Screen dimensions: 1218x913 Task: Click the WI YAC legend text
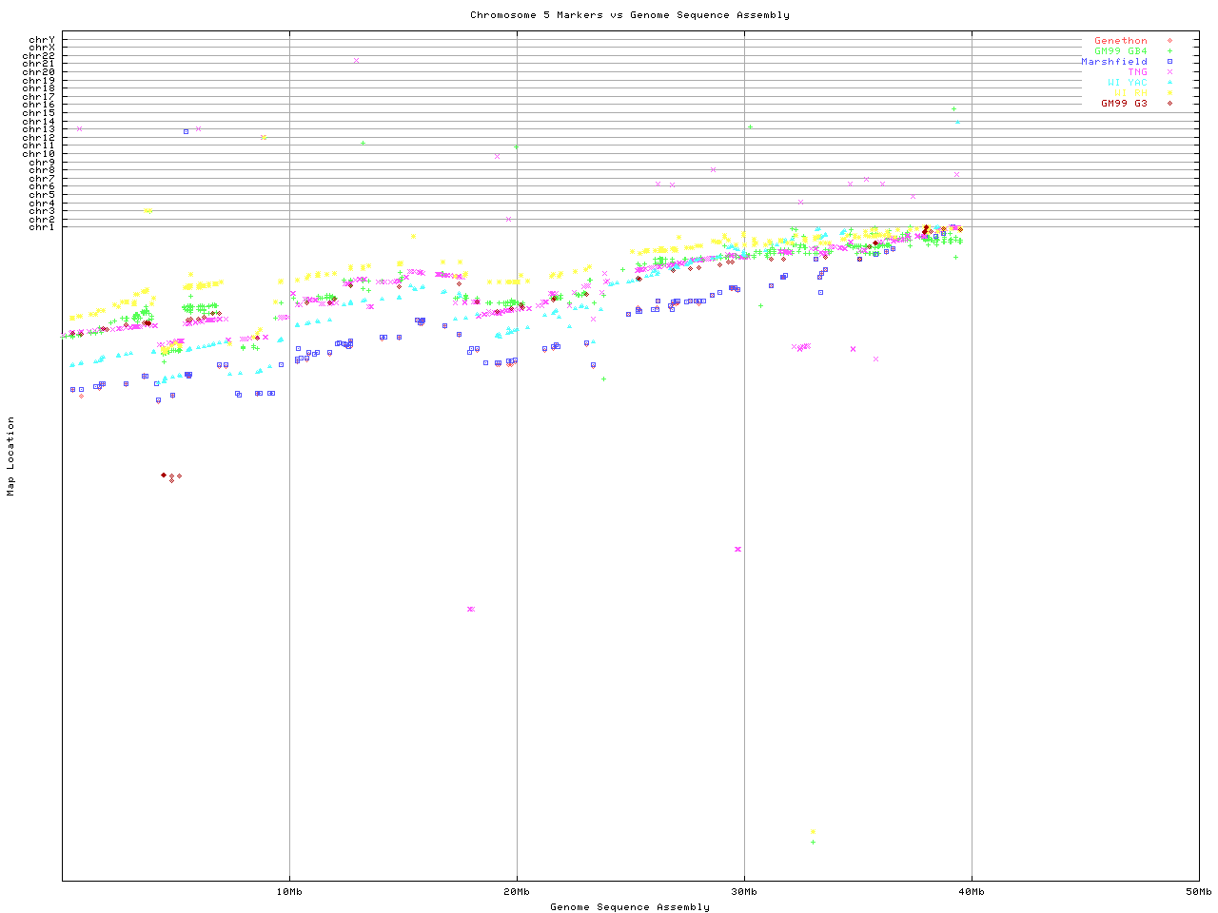tap(1127, 83)
